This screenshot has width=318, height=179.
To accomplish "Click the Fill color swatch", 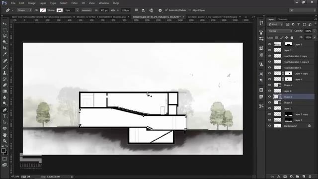I will coord(43,10).
